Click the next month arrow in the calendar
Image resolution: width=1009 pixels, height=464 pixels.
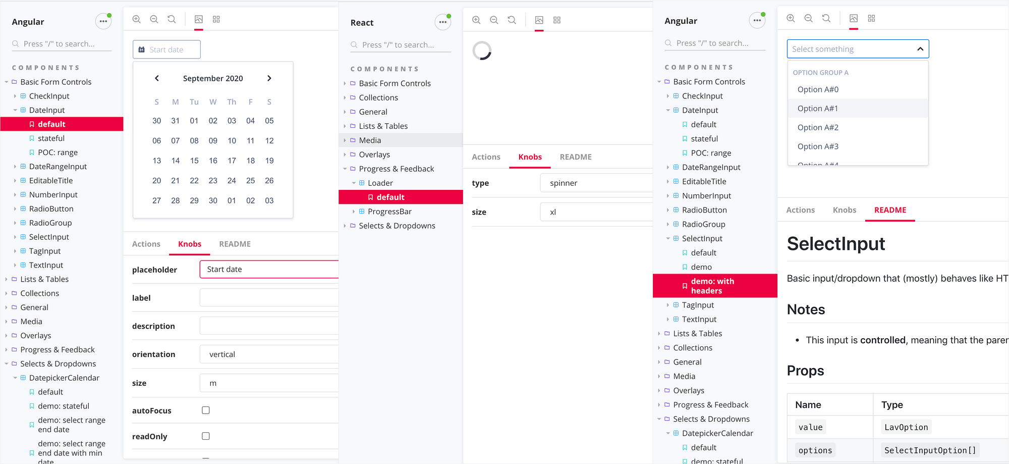269,78
